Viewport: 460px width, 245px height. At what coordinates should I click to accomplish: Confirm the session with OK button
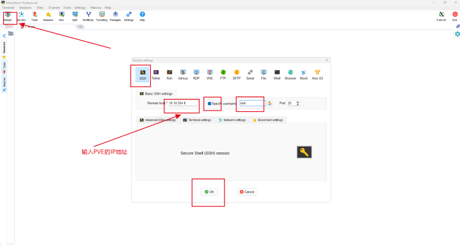209,192
